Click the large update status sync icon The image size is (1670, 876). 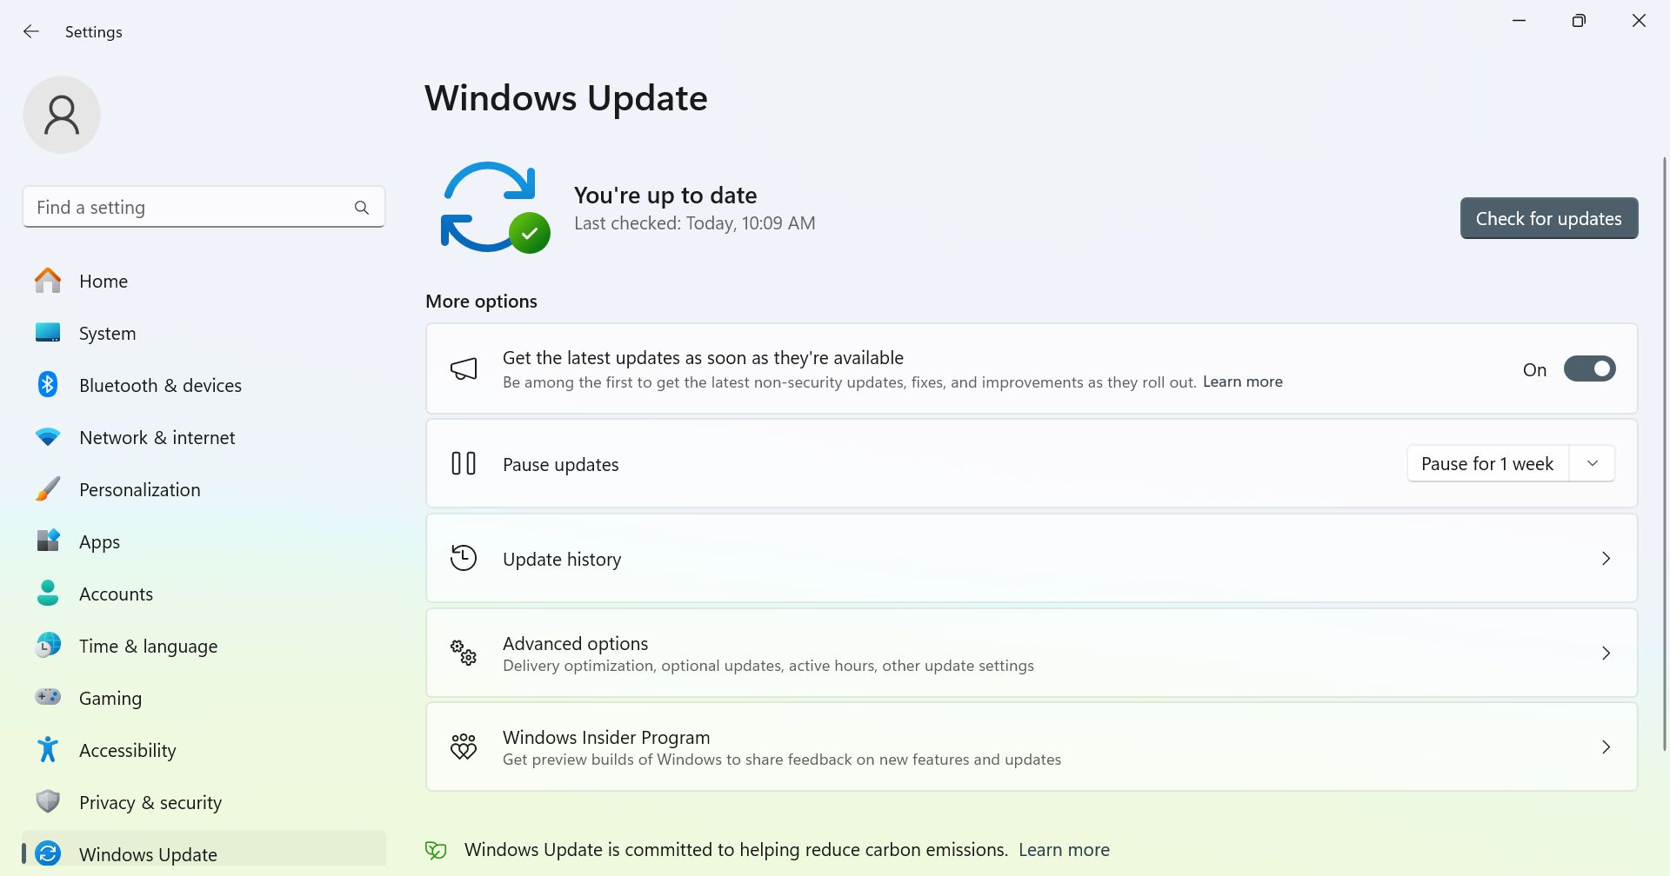pos(496,207)
